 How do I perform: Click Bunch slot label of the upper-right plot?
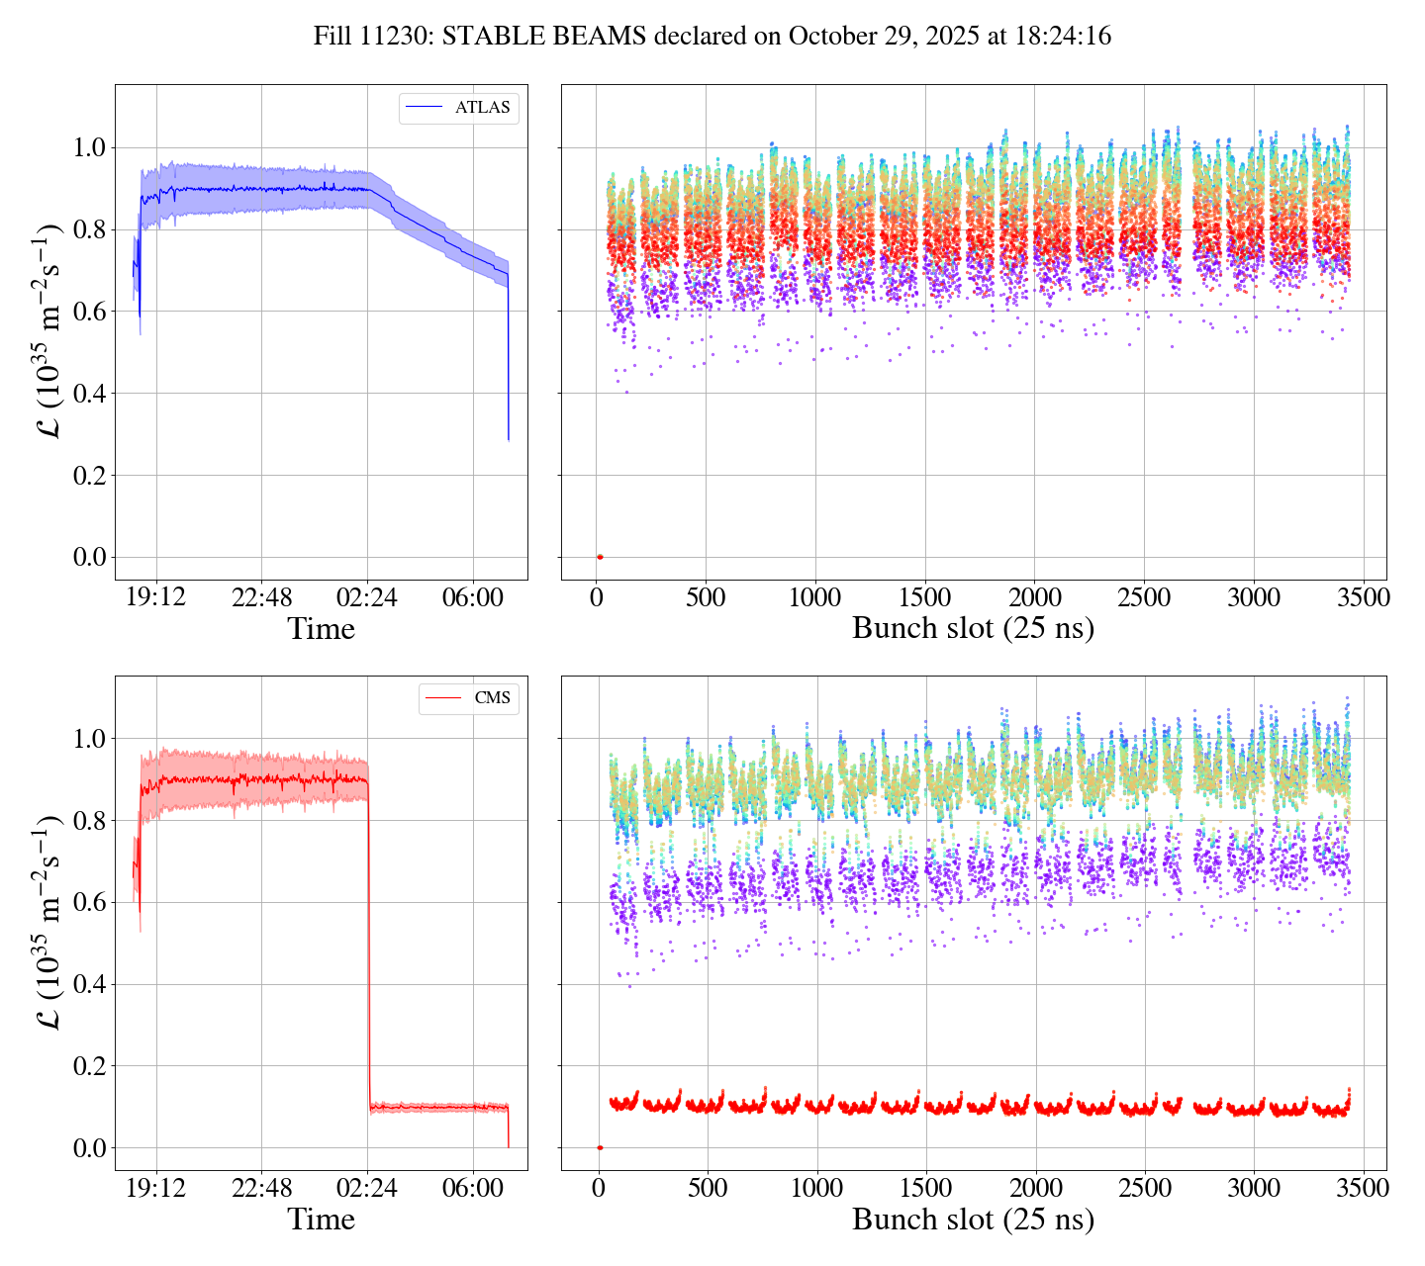point(973,629)
